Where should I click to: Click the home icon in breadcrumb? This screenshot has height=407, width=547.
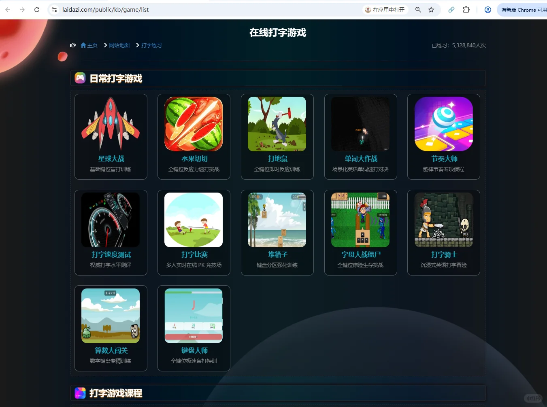point(83,45)
